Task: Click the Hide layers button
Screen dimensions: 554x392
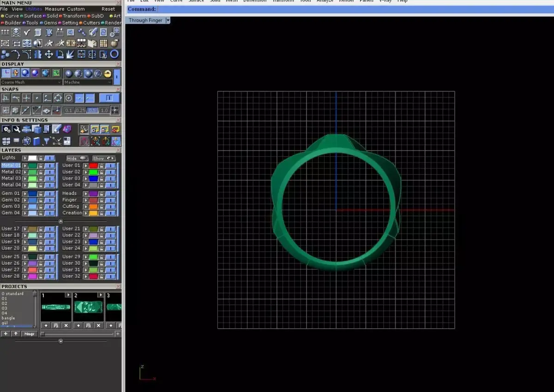Action: pyautogui.click(x=77, y=158)
